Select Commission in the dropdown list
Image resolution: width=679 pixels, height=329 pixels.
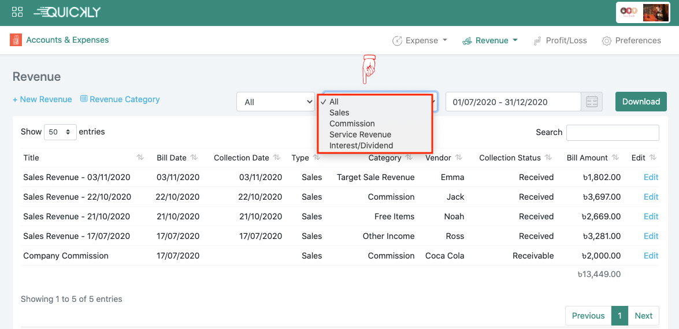352,124
